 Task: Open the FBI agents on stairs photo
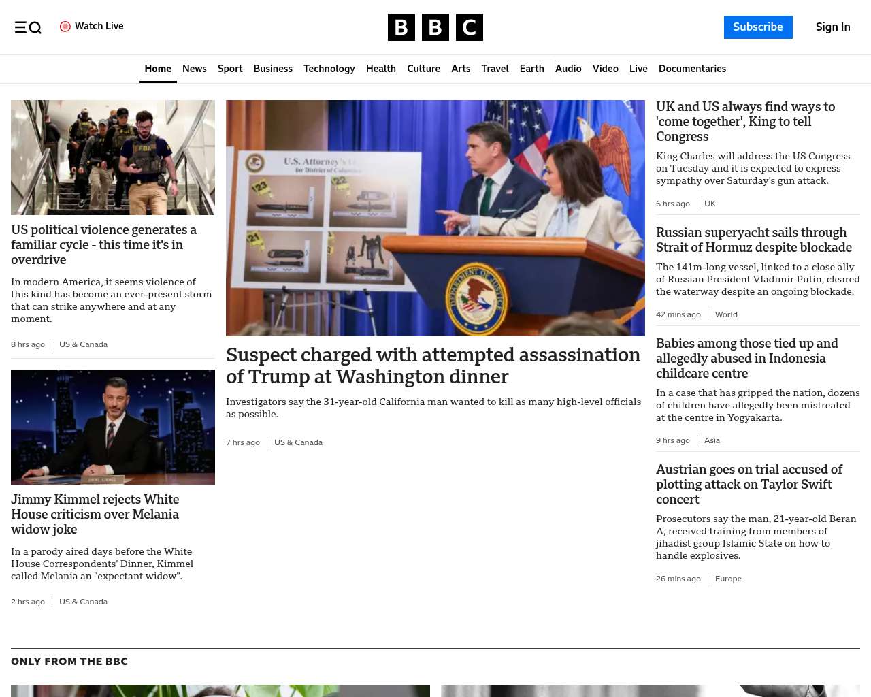coord(113,157)
